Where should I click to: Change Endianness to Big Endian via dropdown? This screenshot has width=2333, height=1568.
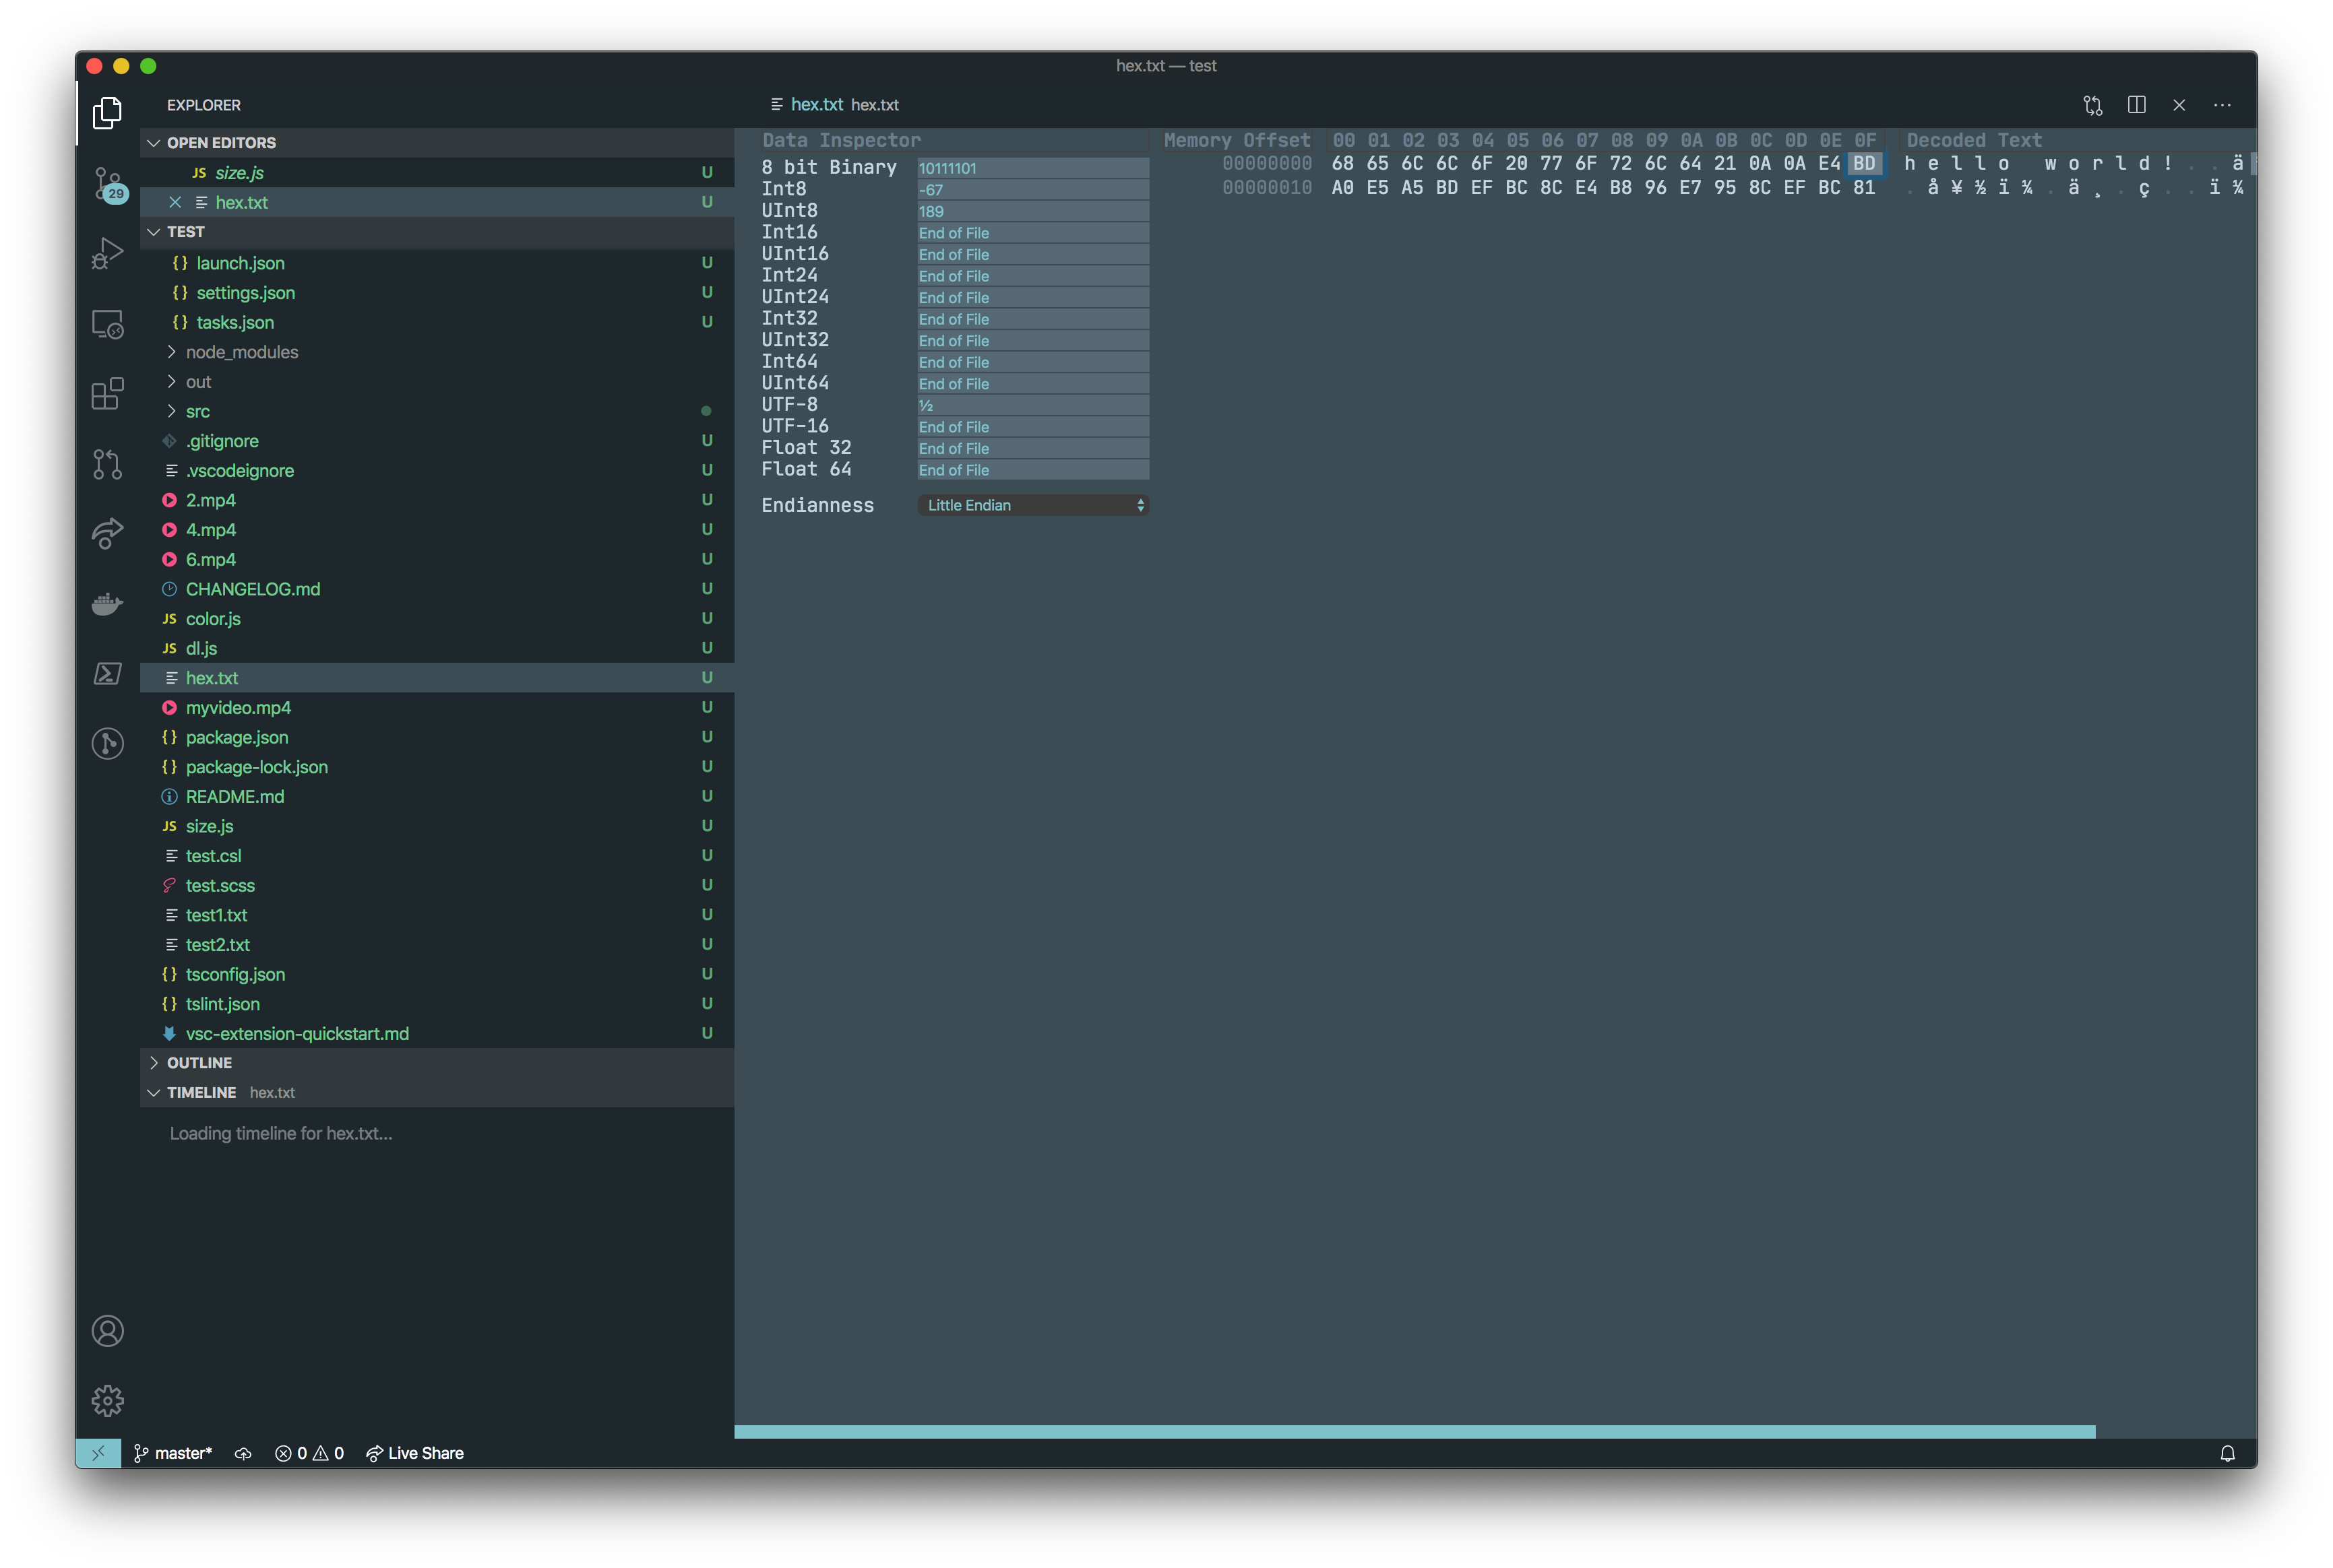(1032, 505)
